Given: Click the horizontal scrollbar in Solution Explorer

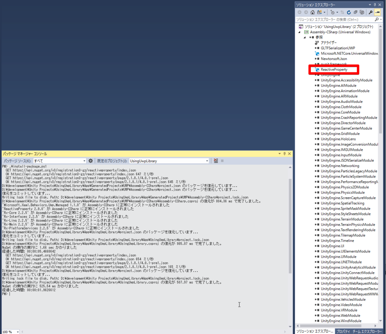Looking at the screenshot, I should coord(330,326).
